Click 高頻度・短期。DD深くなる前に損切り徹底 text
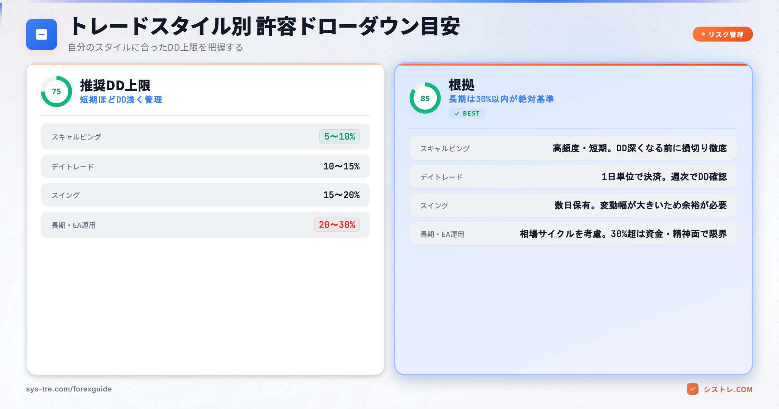Viewport: 779px width, 409px height. [640, 148]
